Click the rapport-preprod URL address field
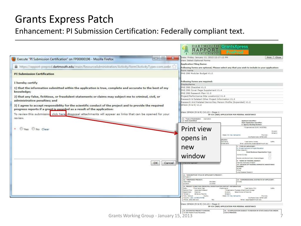301x226 pixels. 95,67
